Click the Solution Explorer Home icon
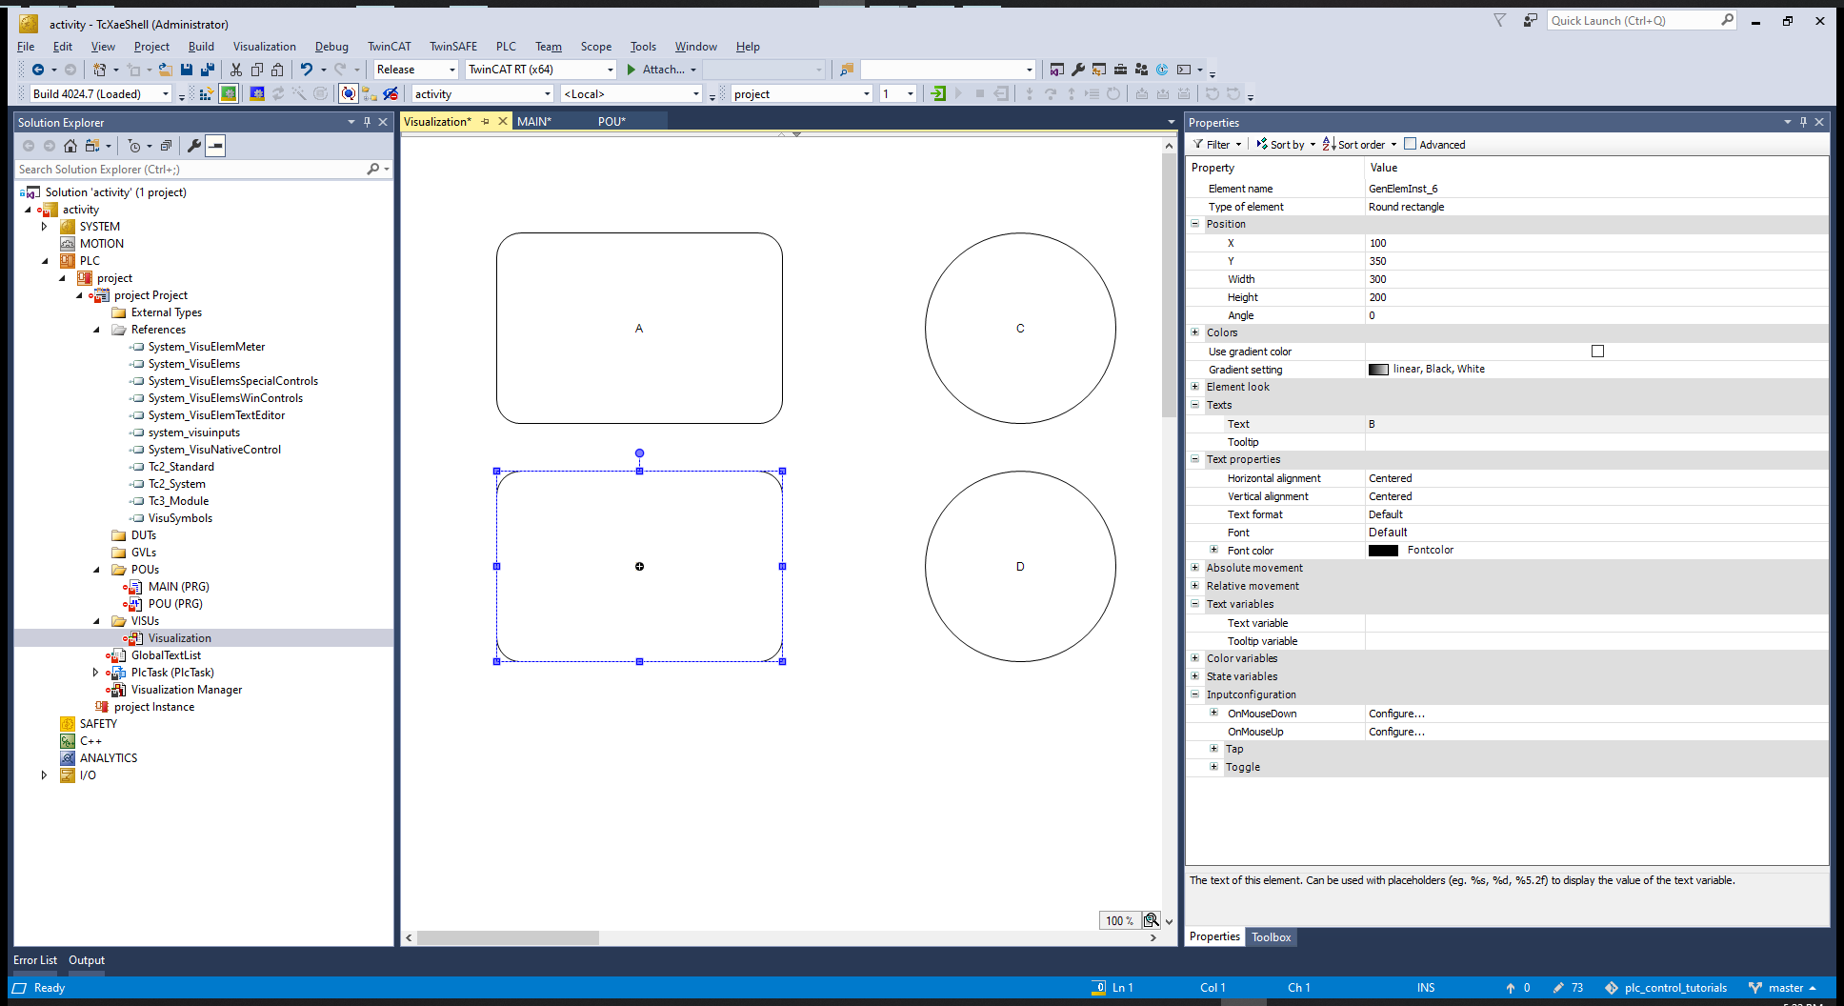 click(x=70, y=146)
